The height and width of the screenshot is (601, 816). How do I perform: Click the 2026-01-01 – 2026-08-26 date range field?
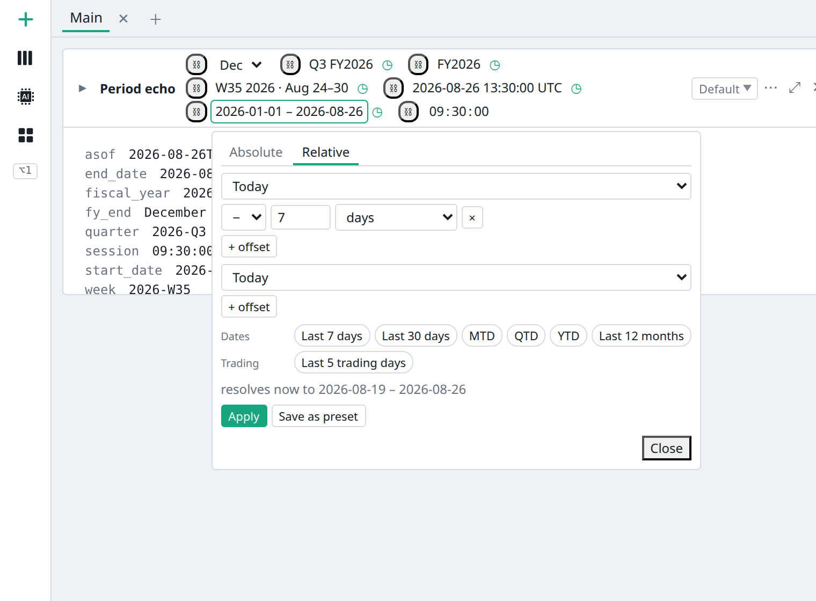(289, 112)
